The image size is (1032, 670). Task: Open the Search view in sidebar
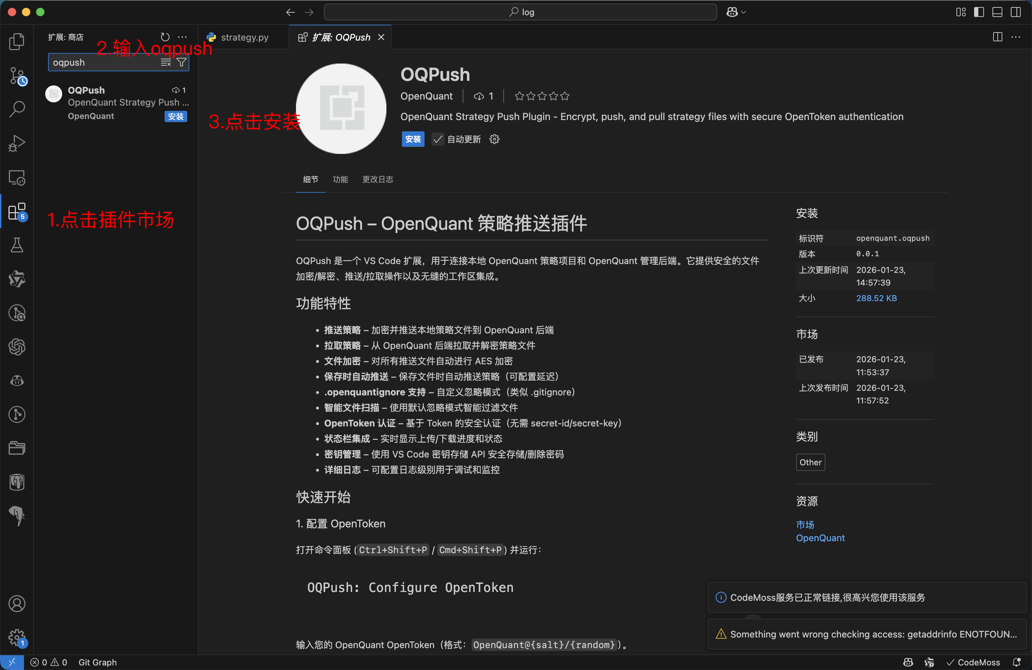[x=17, y=108]
